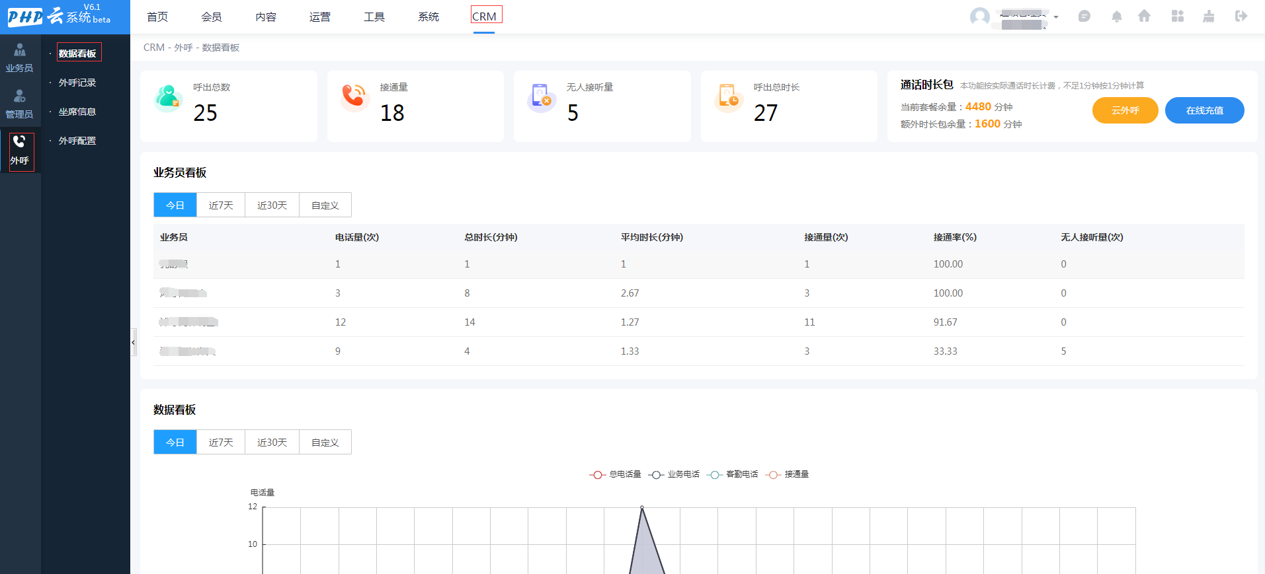Click the 1600 extra duration balance value
This screenshot has height=574, width=1265.
(x=987, y=124)
